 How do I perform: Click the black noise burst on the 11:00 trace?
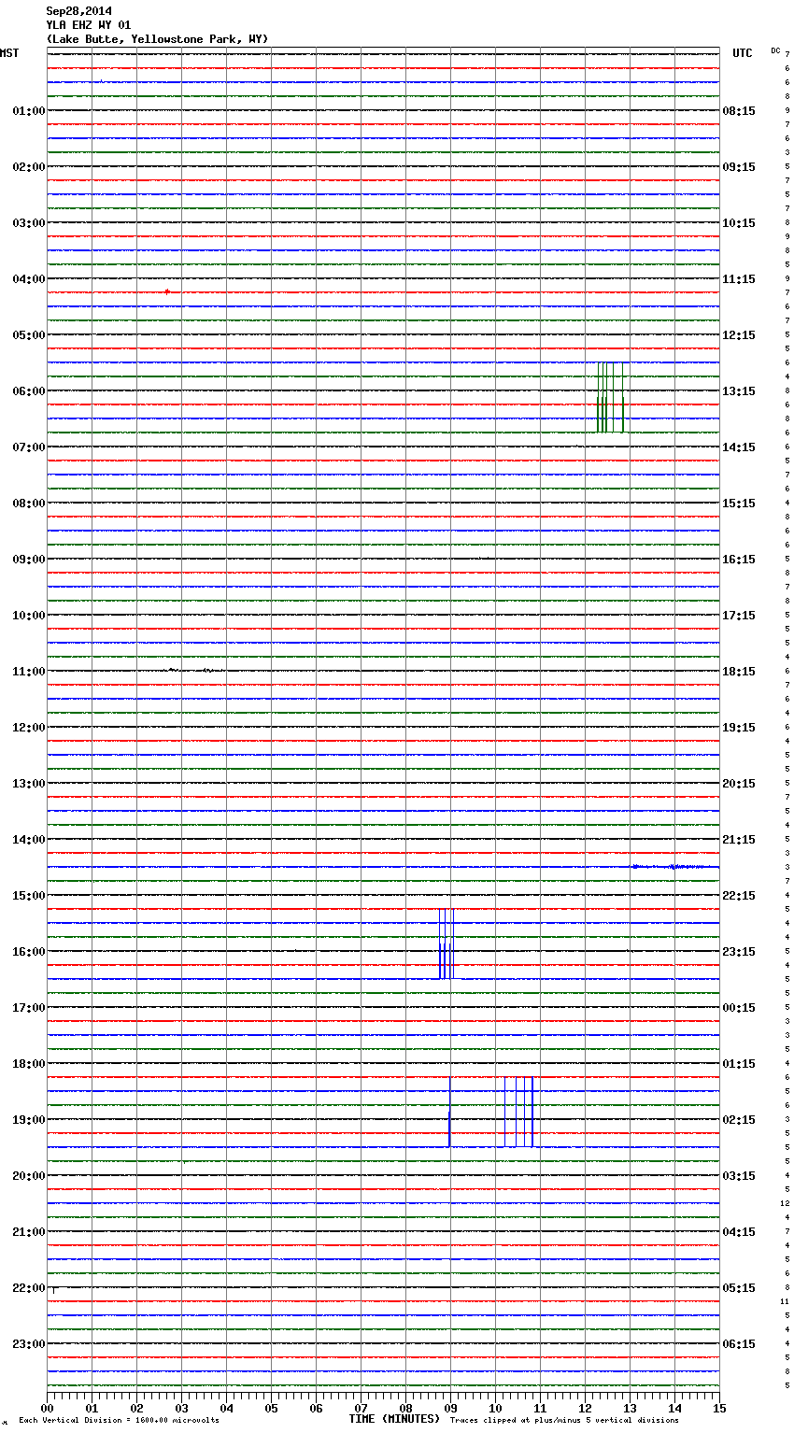pyautogui.click(x=191, y=670)
